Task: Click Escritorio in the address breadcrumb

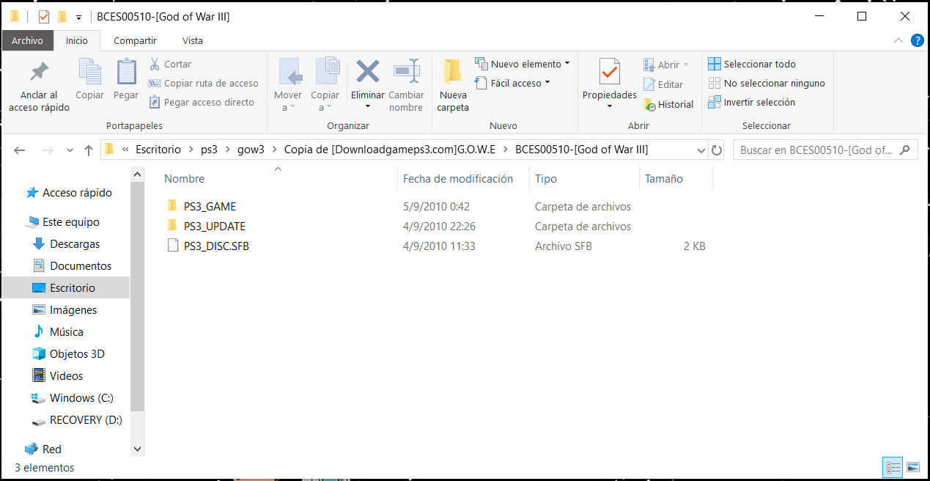Action: [158, 150]
